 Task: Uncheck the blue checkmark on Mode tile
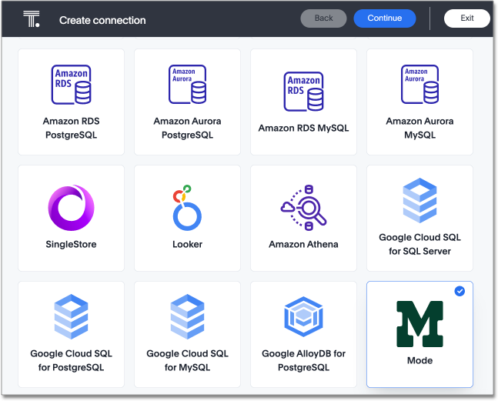point(460,291)
